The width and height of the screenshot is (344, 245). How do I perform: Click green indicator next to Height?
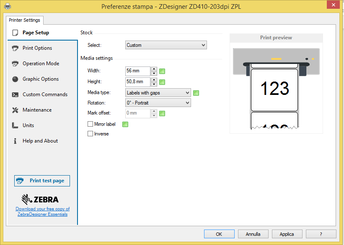pos(162,82)
